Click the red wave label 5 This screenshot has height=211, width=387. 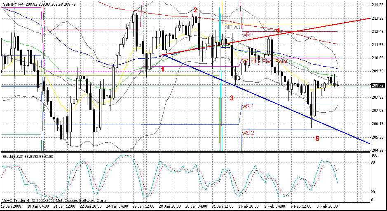pos(317,139)
